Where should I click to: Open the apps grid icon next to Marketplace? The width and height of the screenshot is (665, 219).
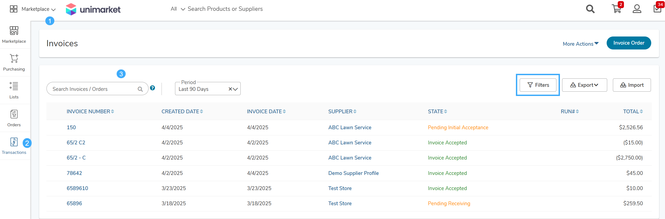pyautogui.click(x=14, y=9)
